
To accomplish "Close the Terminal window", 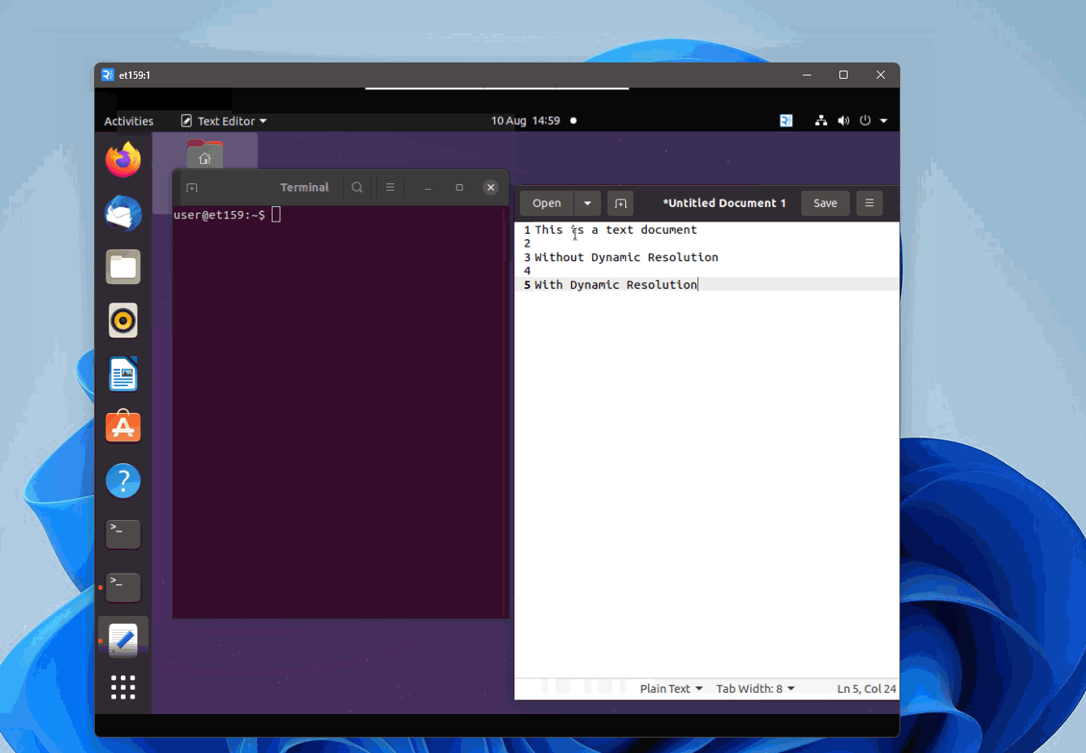I will (x=491, y=187).
